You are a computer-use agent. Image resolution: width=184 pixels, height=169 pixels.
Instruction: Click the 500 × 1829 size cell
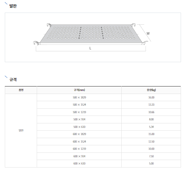click(x=79, y=98)
